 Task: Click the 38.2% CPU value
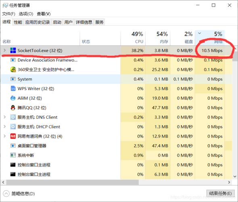coord(137,50)
